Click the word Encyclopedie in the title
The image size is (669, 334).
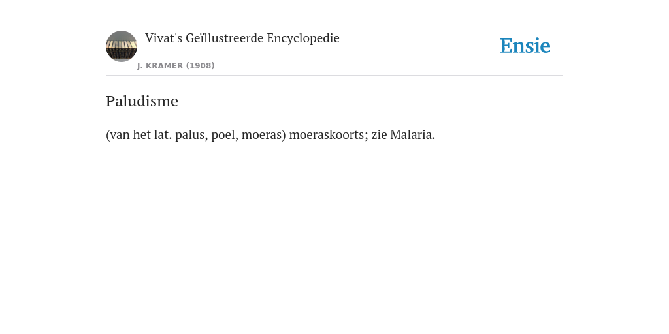303,38
